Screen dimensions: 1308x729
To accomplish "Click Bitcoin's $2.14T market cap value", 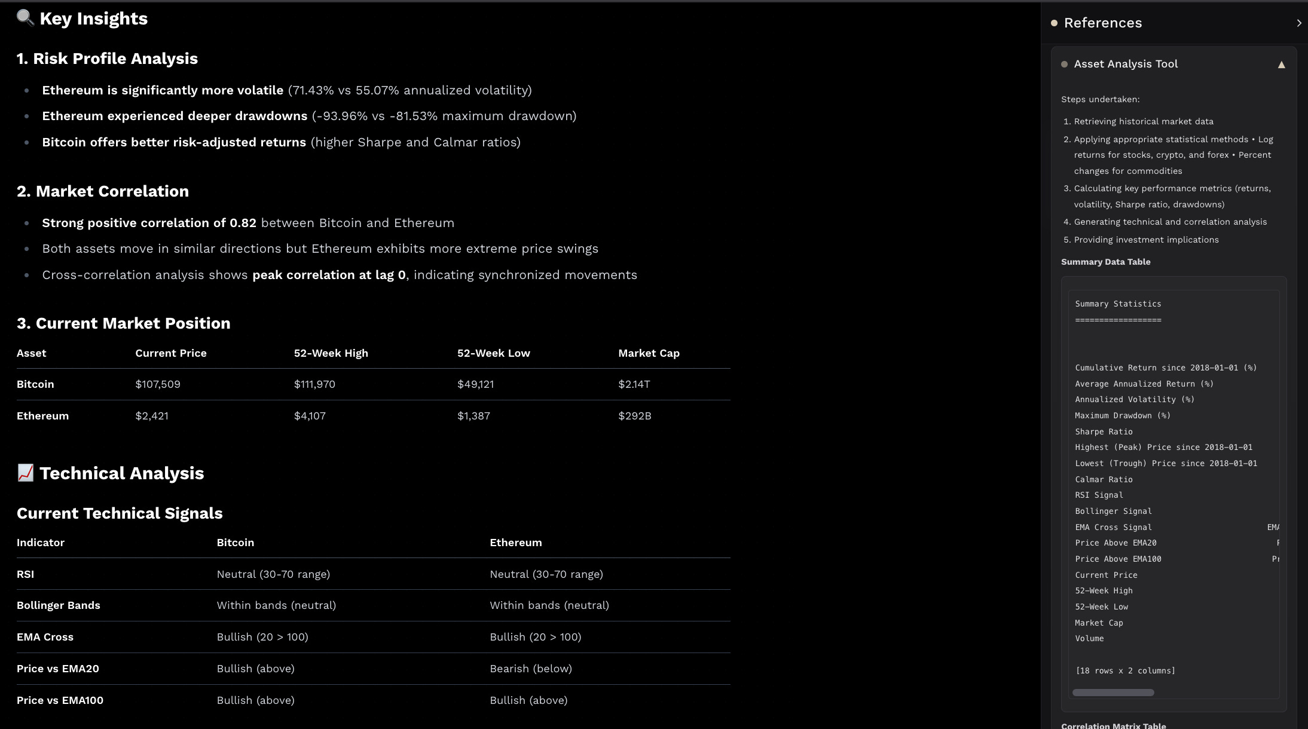I will (x=634, y=384).
